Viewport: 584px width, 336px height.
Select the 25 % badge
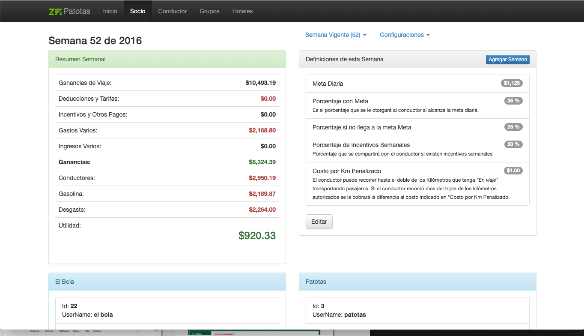click(513, 127)
